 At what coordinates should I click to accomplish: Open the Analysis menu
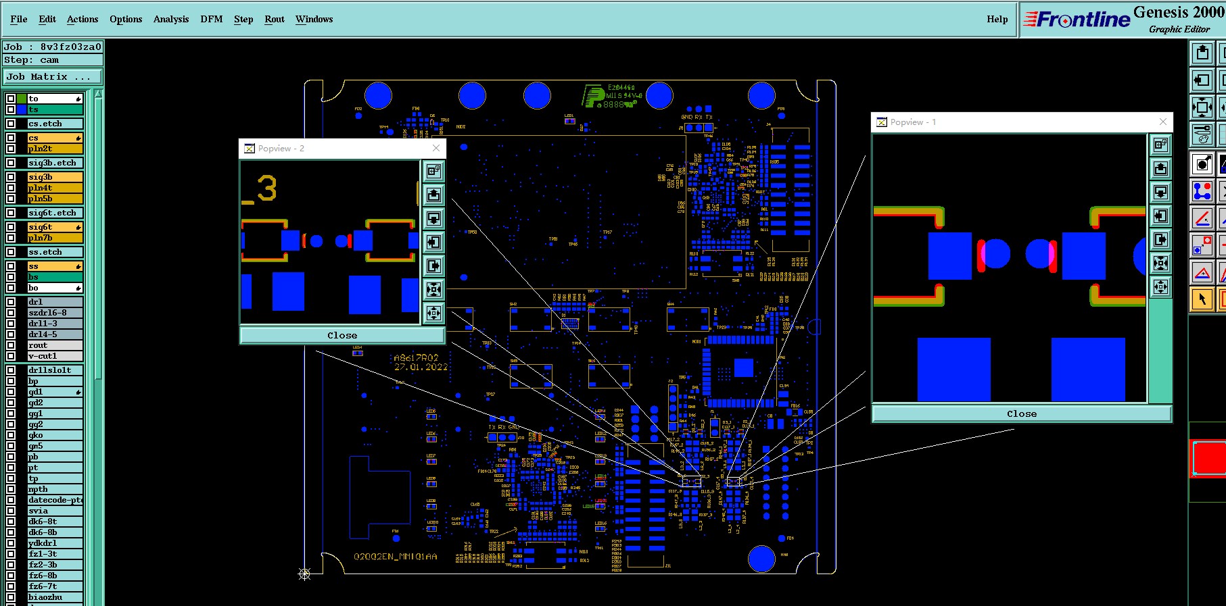tap(170, 19)
